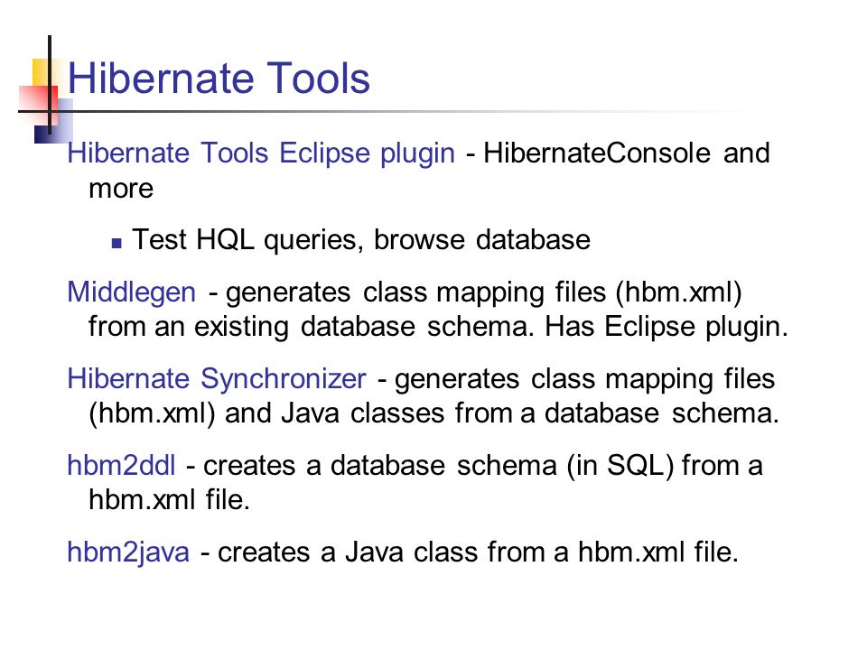Click the text from an existing database schema
867x650 pixels.
(x=312, y=327)
